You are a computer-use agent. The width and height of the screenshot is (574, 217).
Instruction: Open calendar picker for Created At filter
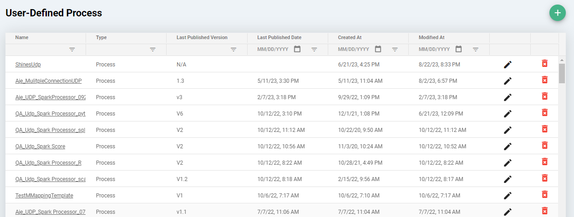378,49
